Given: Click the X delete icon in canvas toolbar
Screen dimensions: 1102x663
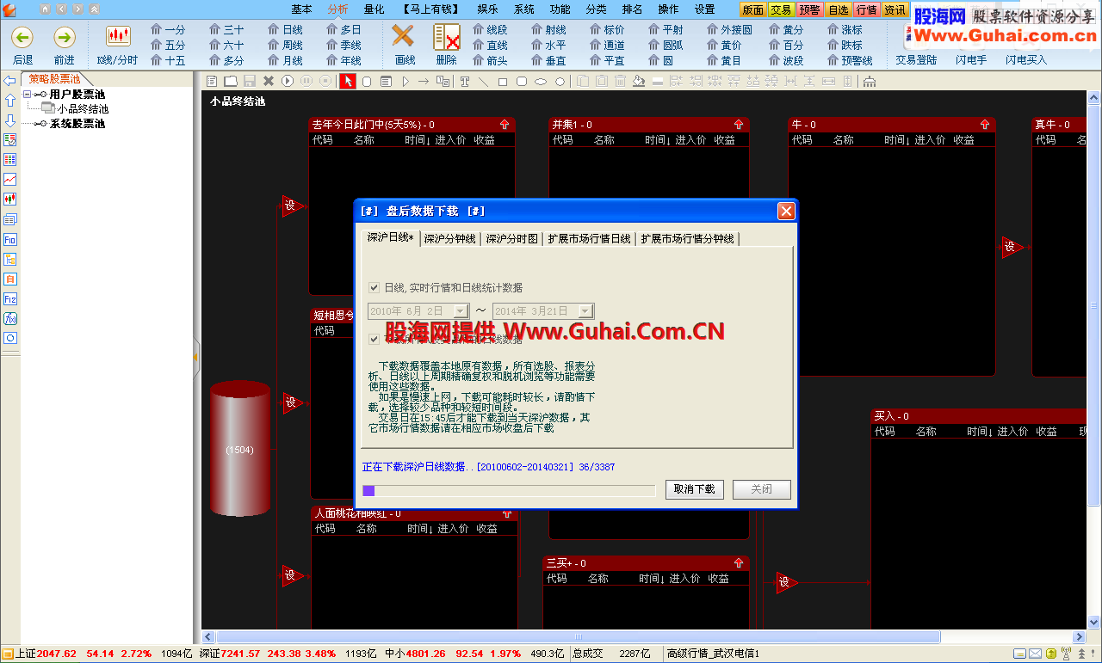Looking at the screenshot, I should pyautogui.click(x=269, y=81).
